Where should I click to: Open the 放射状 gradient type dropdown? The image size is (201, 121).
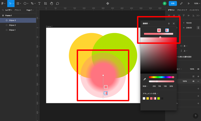[x=146, y=23]
